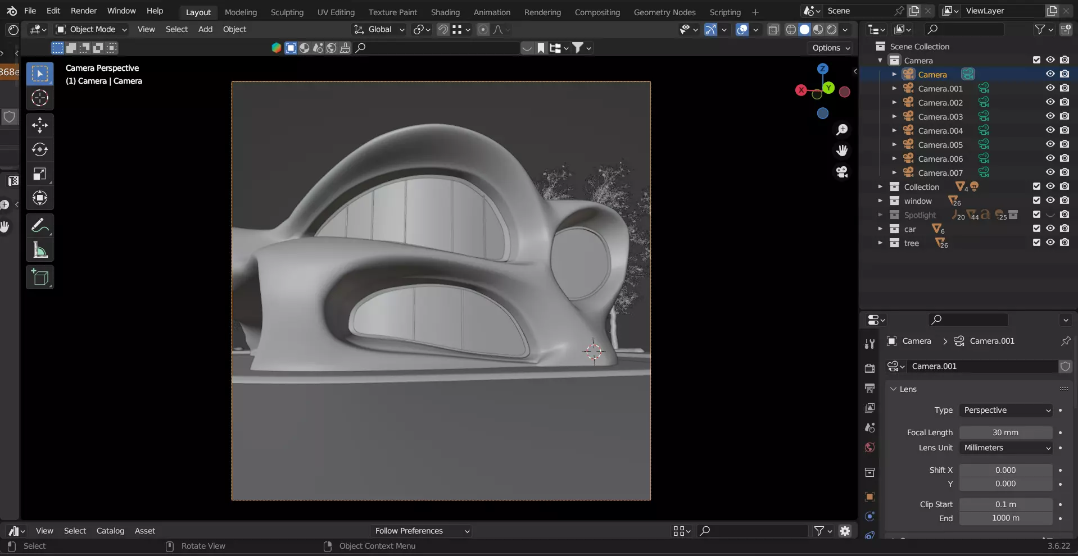Pick the Measure tool
Viewport: 1078px width, 556px height.
pos(39,250)
